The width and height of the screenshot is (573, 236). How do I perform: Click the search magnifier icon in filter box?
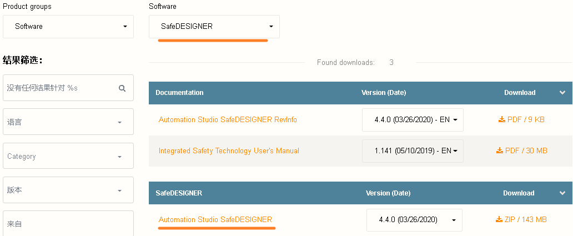point(122,88)
